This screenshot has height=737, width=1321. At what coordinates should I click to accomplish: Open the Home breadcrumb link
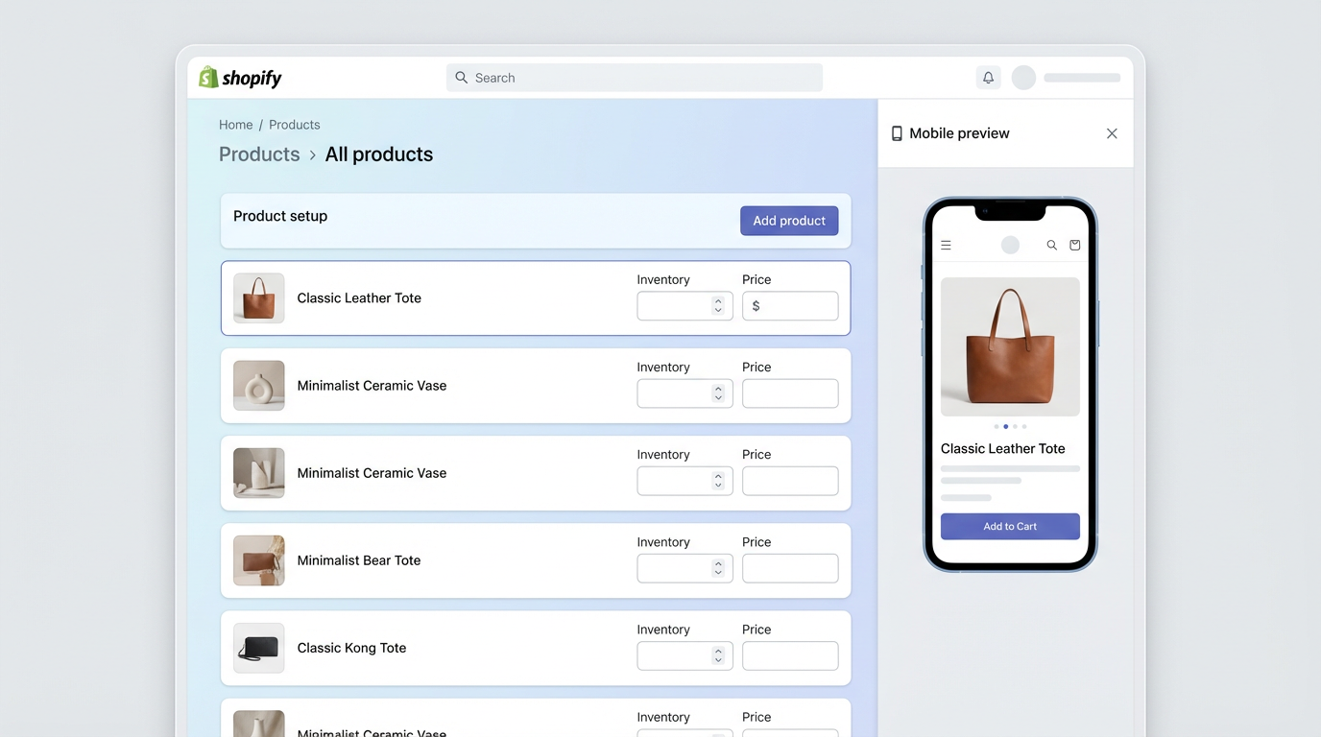click(x=235, y=124)
